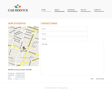Viewport: 112px width, 94px height.
Task: Click the clear form link
Action: click(x=92, y=79)
